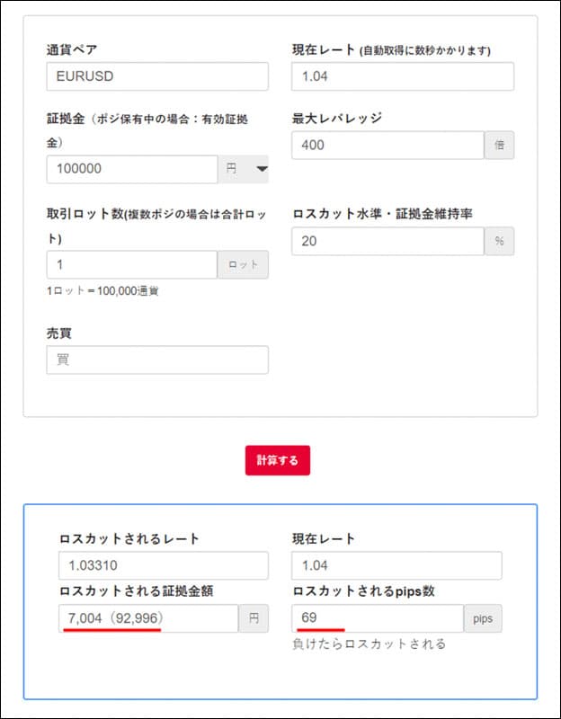Click the ロスカット水準 field showing 20
This screenshot has width=561, height=719.
click(387, 241)
